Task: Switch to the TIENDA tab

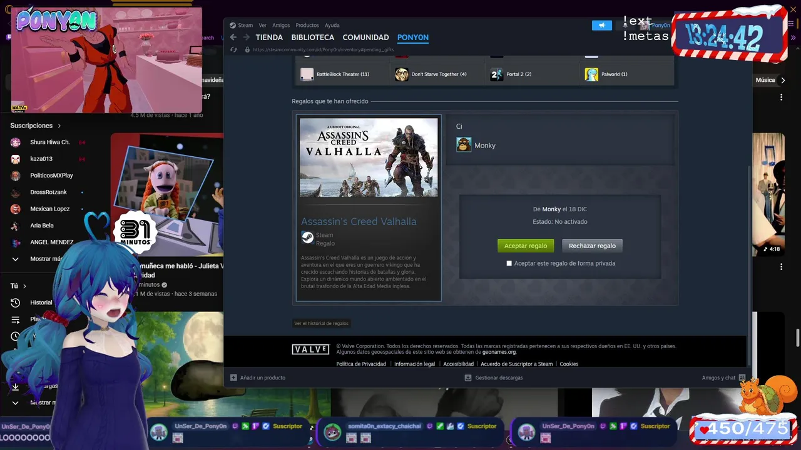Action: (x=269, y=37)
